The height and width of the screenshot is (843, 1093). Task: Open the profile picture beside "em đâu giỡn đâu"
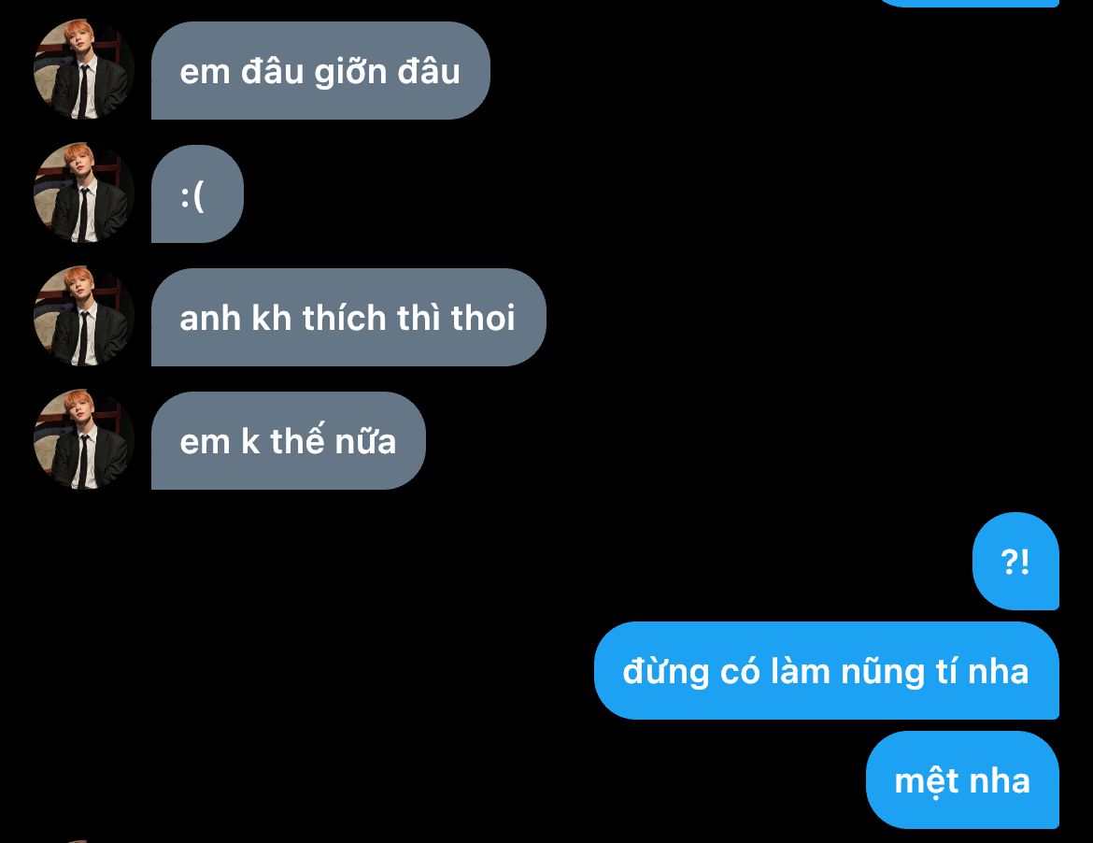tap(84, 70)
